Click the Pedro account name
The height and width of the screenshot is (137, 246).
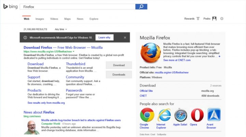point(207,19)
